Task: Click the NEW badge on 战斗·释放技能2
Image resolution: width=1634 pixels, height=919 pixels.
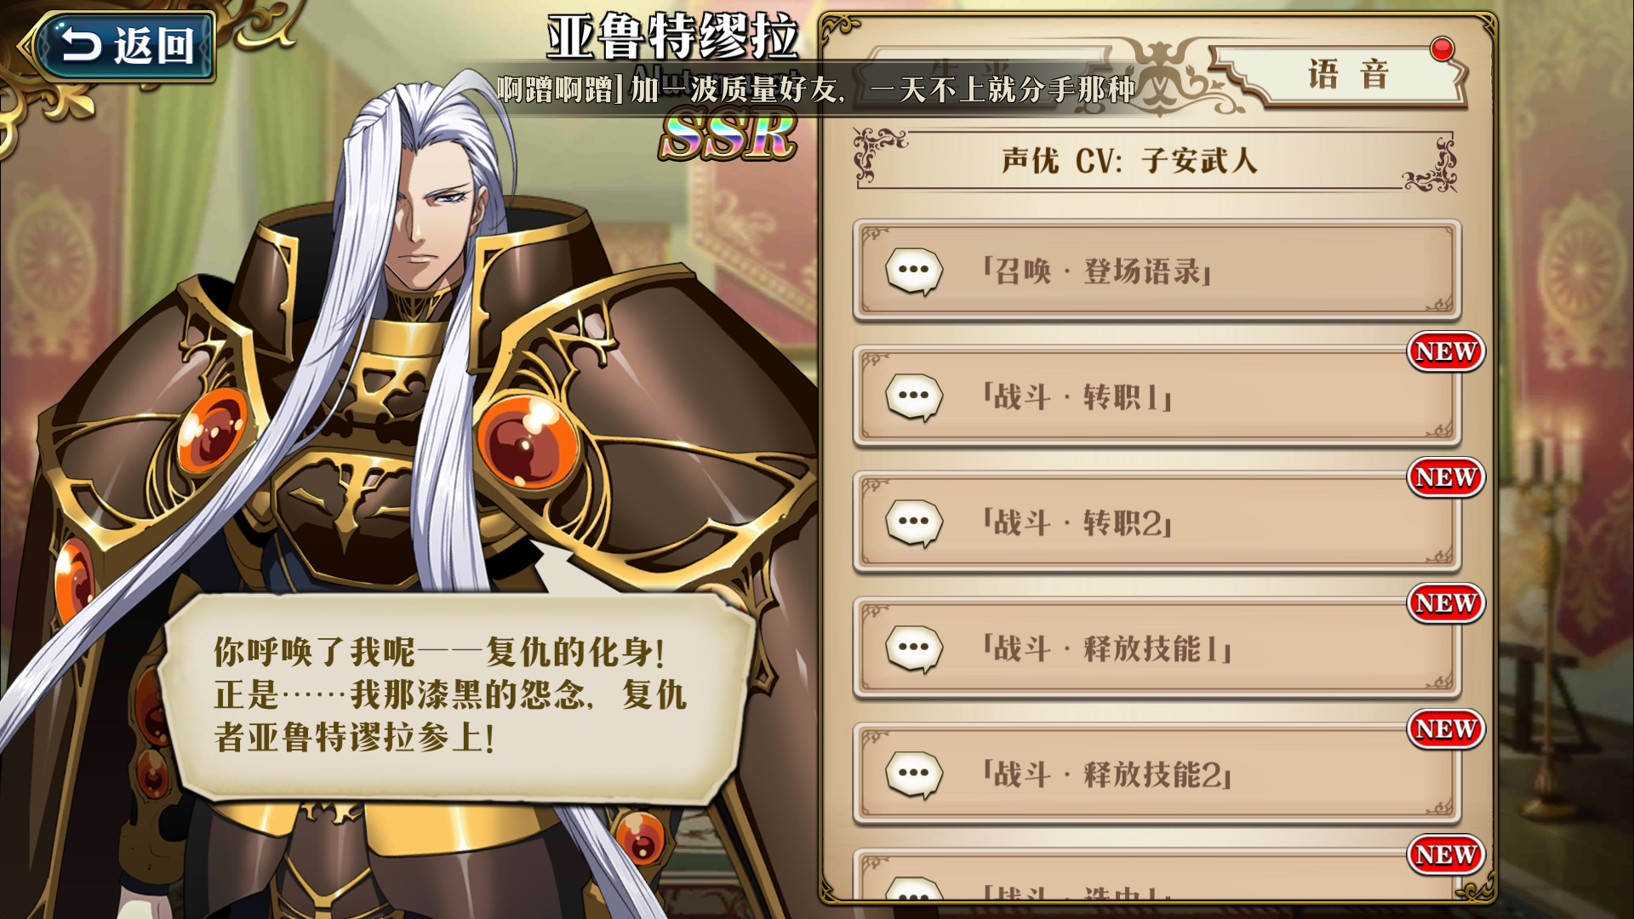Action: click(1446, 729)
